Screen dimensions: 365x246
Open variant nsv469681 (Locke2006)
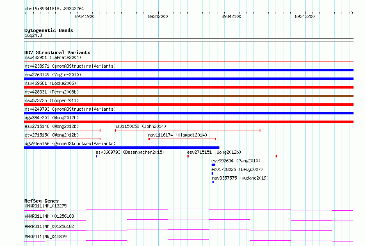(x=50, y=83)
